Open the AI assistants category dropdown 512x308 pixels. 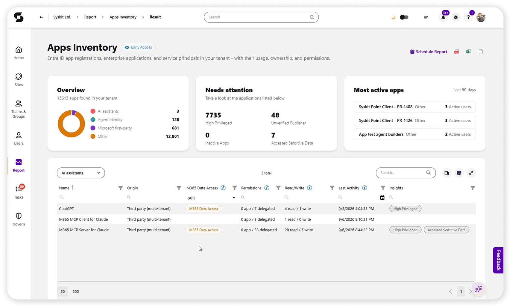click(81, 173)
